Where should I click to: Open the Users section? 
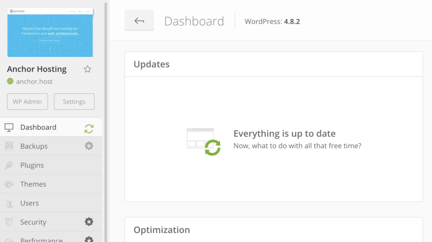(30, 203)
